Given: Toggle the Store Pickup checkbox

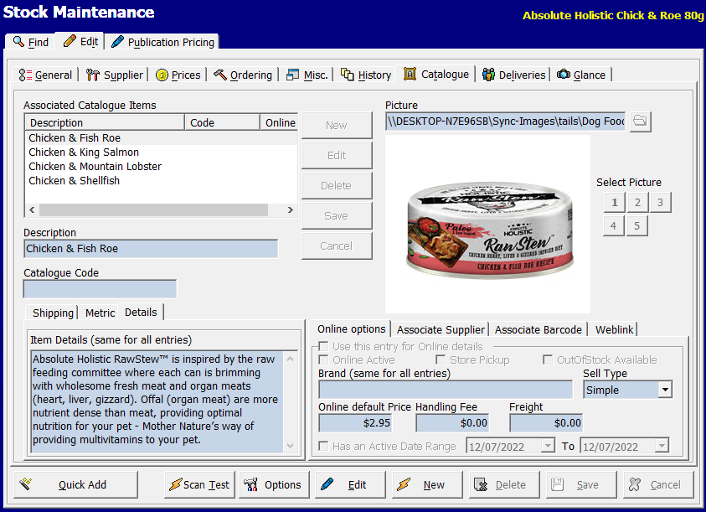Looking at the screenshot, I should 441,359.
